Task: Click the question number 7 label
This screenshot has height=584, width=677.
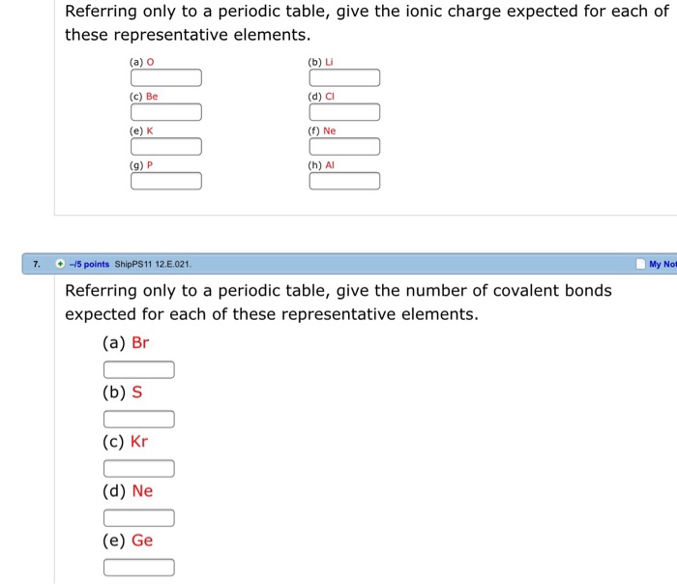Action: (36, 264)
